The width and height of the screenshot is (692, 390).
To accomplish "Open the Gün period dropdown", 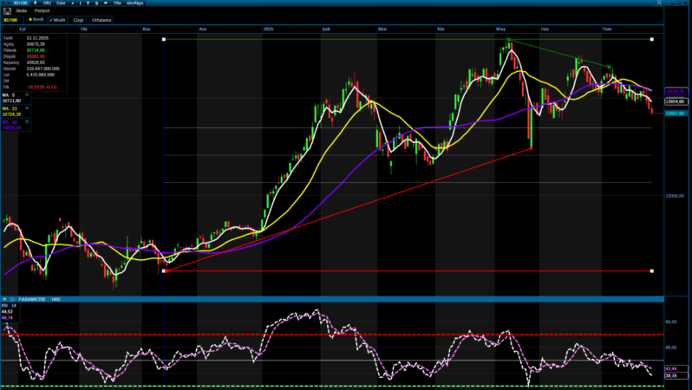I will click(x=61, y=3).
